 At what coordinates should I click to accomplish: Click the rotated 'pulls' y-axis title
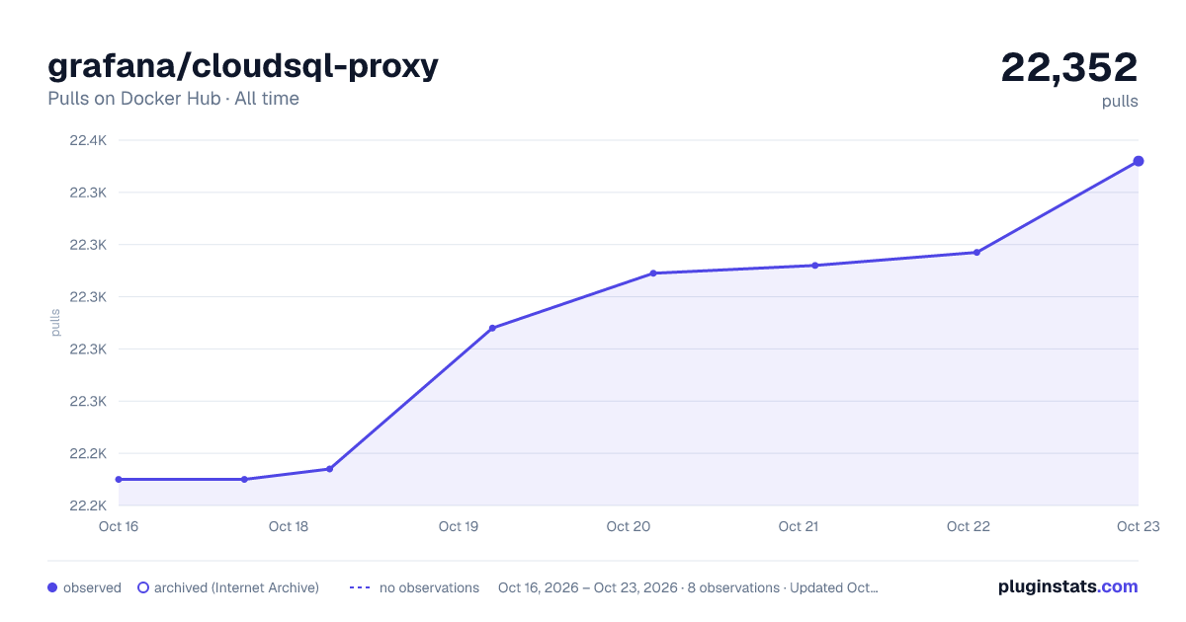[x=55, y=323]
